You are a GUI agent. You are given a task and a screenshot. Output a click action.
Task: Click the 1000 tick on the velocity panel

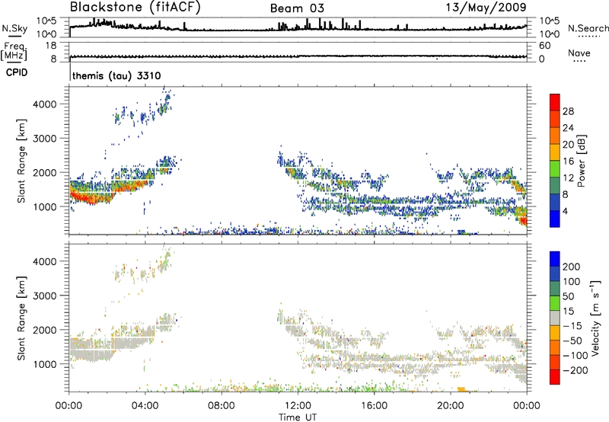pos(44,364)
